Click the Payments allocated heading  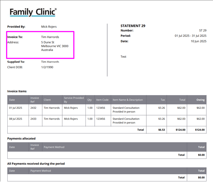[21, 139]
